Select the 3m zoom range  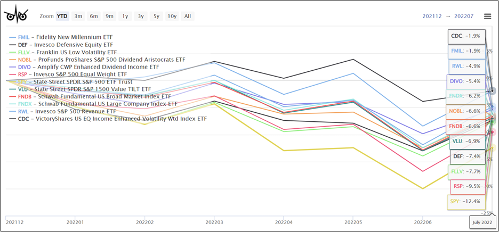tap(78, 16)
